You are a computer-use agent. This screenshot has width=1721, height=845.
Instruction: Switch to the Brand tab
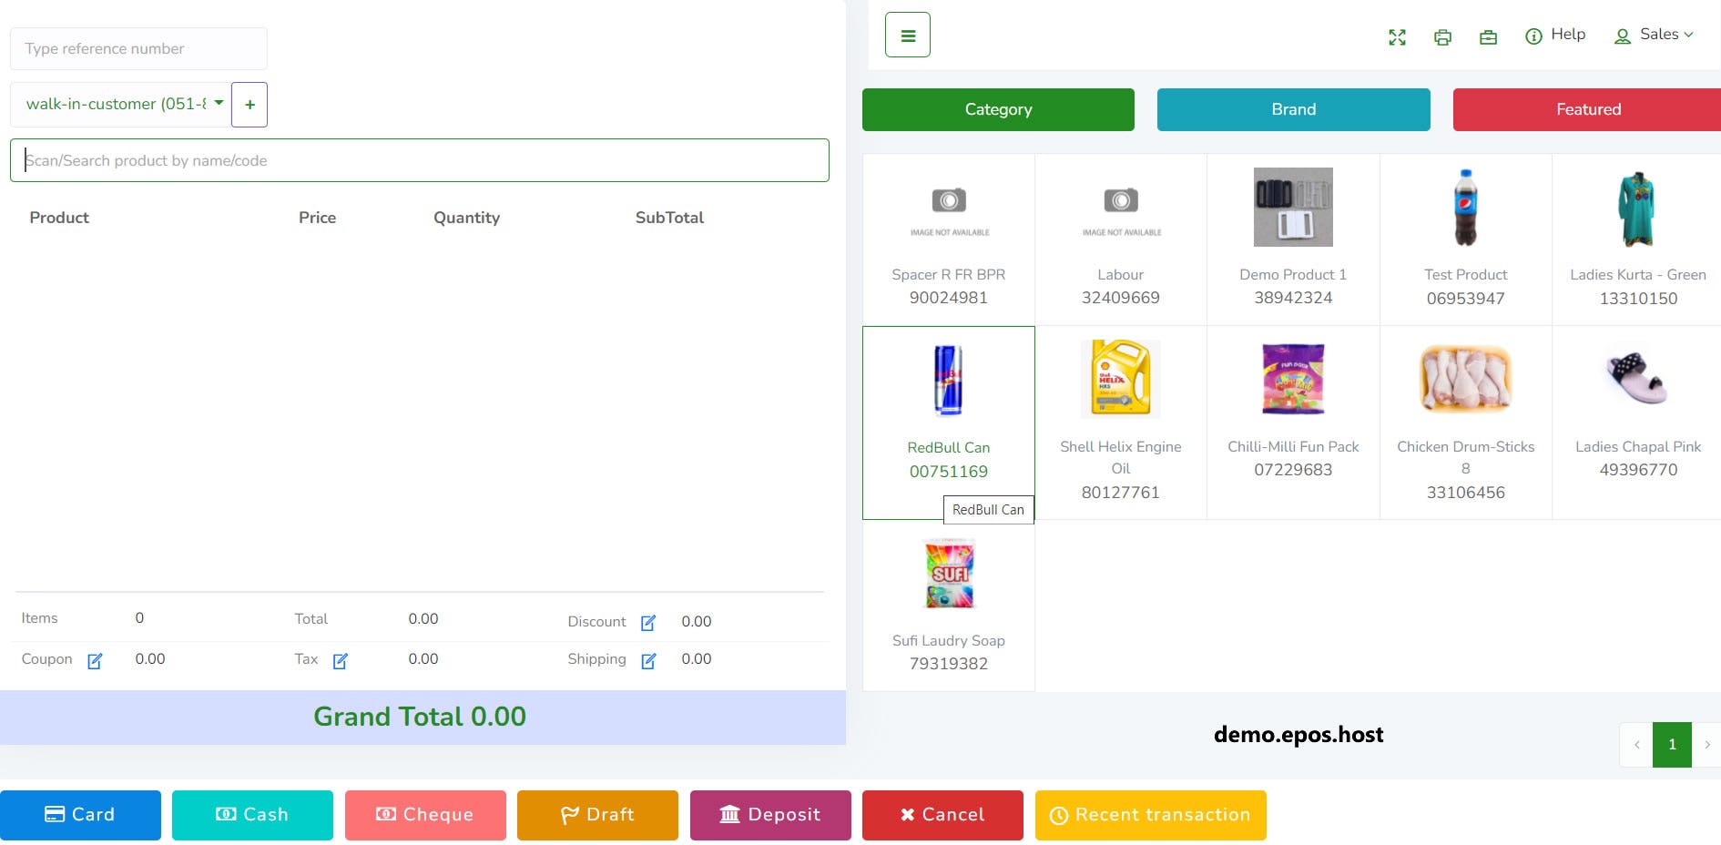tap(1293, 109)
